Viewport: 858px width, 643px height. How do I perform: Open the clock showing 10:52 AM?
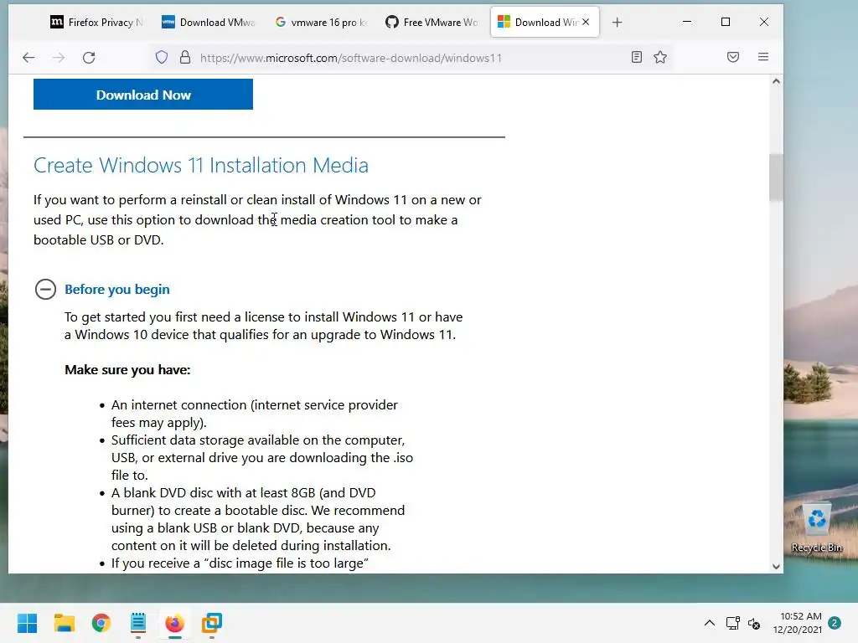click(798, 623)
